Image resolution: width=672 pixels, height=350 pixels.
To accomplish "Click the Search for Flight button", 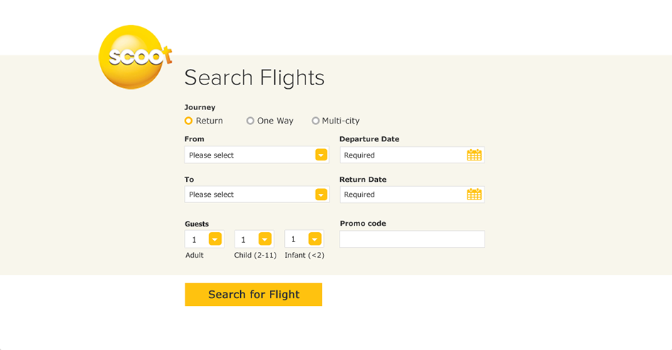I will [254, 295].
